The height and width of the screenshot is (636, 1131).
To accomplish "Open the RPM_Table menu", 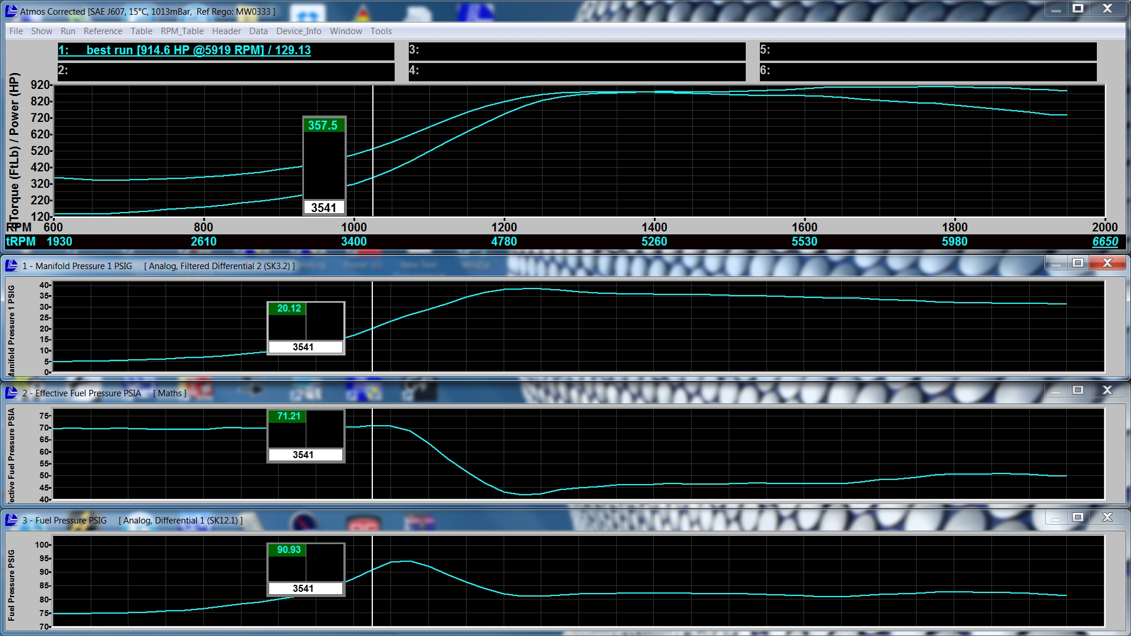I will pyautogui.click(x=182, y=31).
